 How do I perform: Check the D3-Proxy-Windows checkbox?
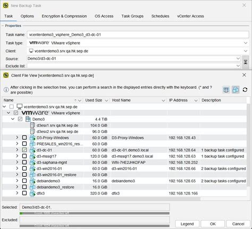click(24, 138)
